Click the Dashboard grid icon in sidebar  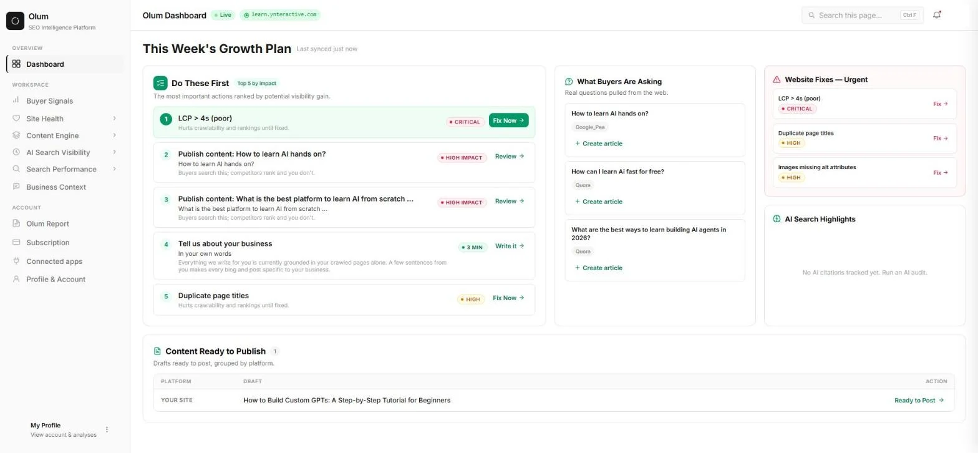[16, 64]
